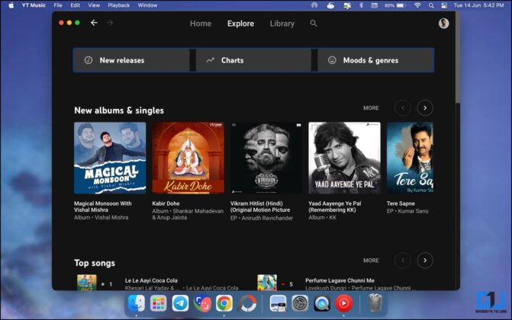The width and height of the screenshot is (512, 320).
Task: Open the battery status menu
Action: click(395, 5)
